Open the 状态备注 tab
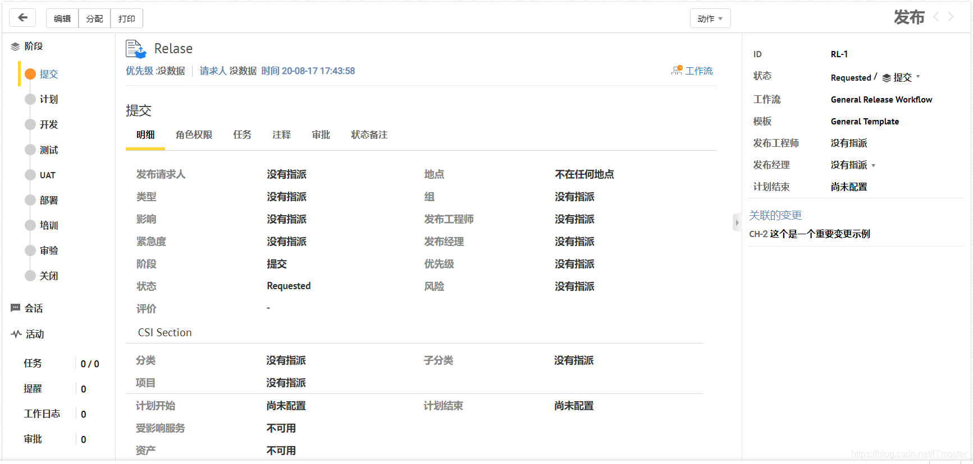This screenshot has width=973, height=464. [x=369, y=134]
